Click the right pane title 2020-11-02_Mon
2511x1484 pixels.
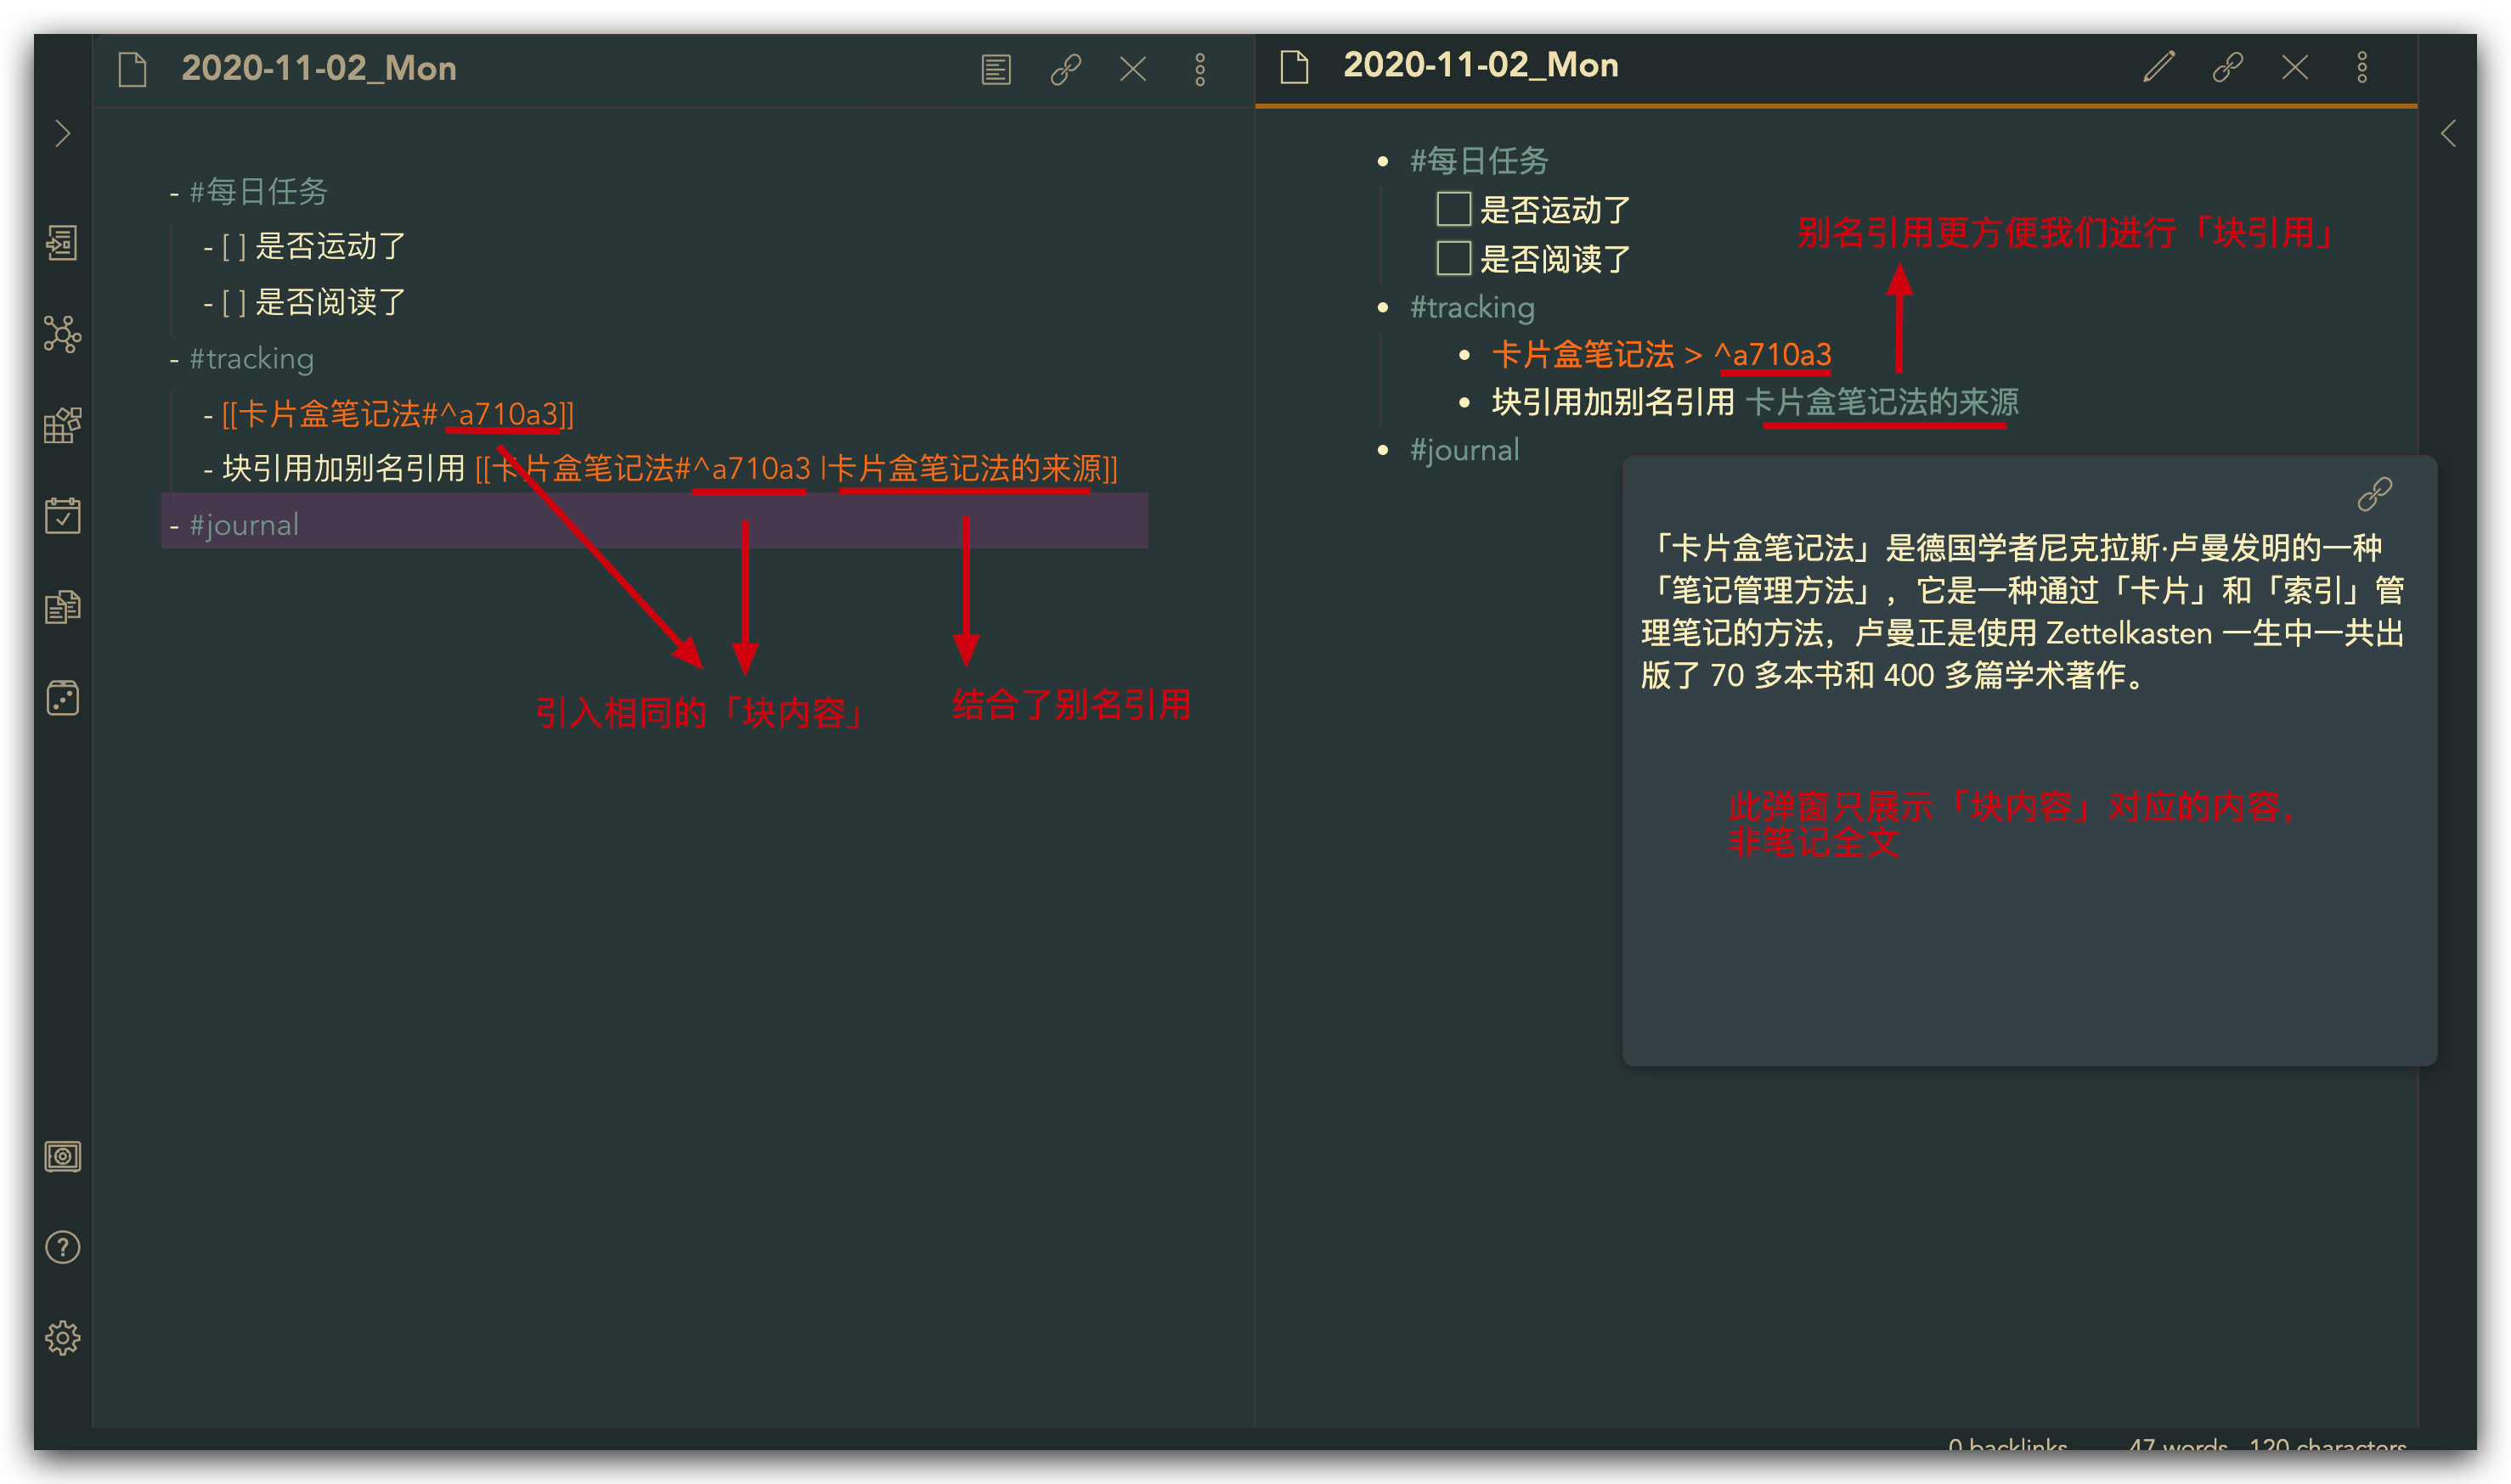coord(1481,66)
